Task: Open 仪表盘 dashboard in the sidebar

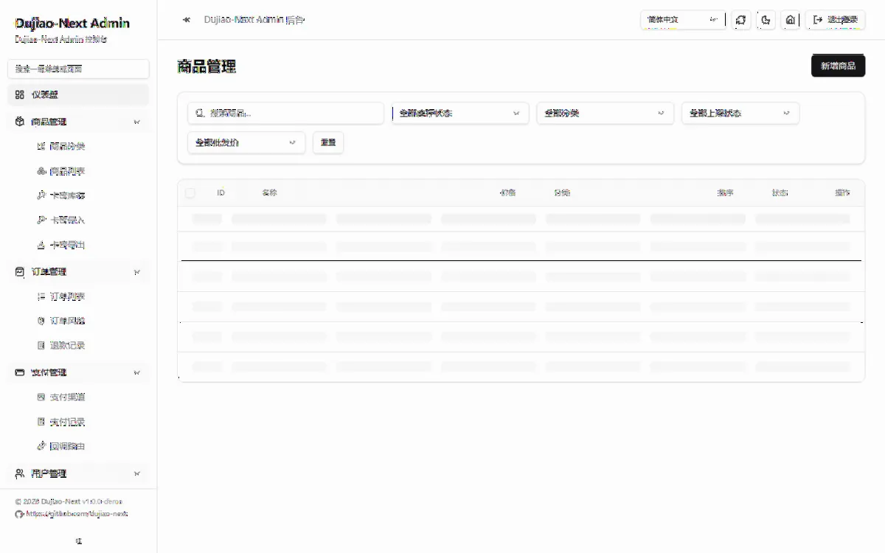Action: pos(78,94)
